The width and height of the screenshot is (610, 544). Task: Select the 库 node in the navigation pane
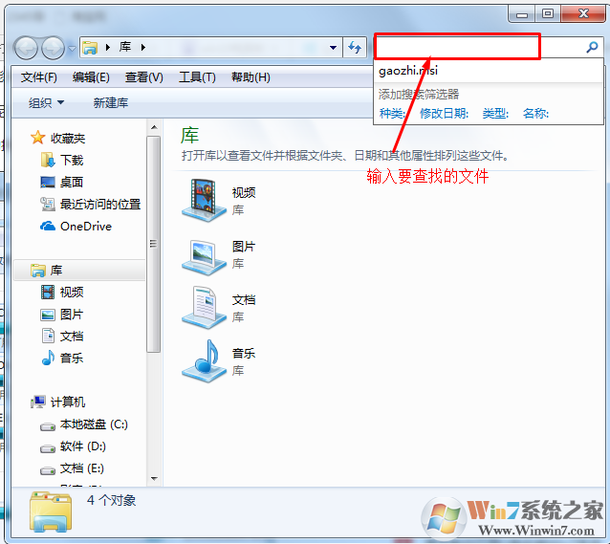[79, 270]
